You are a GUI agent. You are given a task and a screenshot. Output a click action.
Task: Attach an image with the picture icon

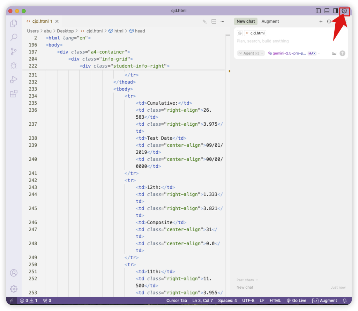pos(334,53)
